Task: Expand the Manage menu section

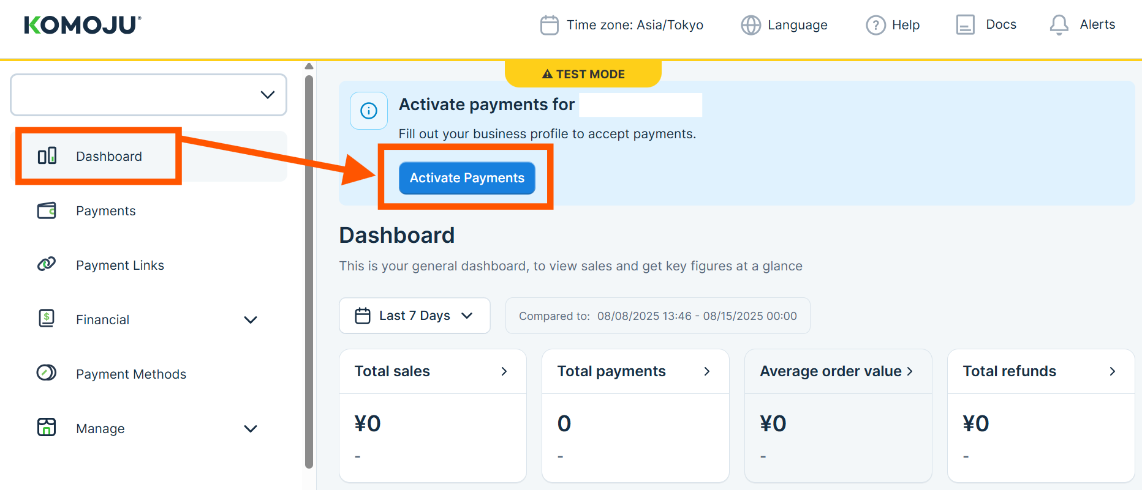Action: [250, 429]
